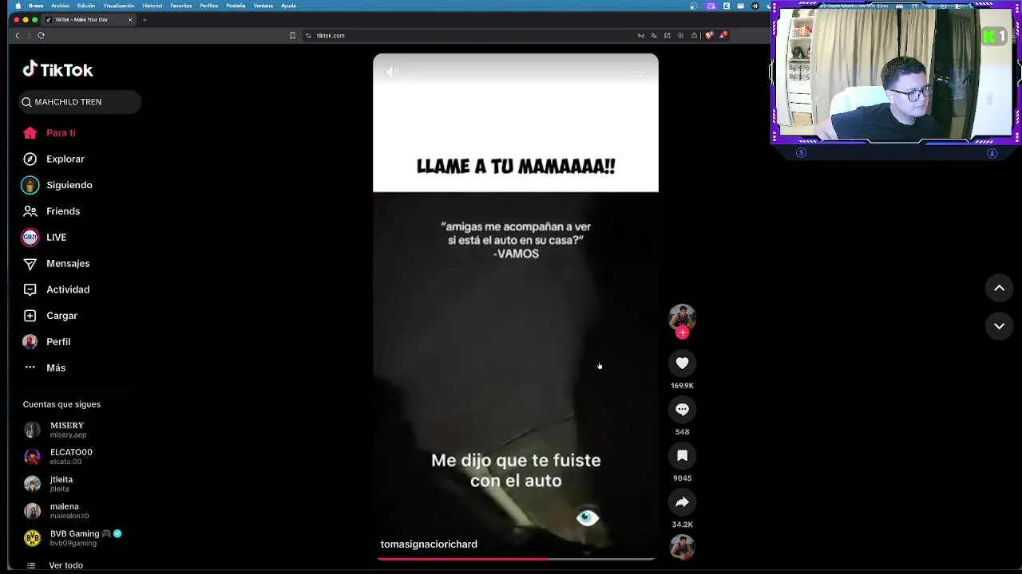Toggle video mute speaker icon

point(392,72)
